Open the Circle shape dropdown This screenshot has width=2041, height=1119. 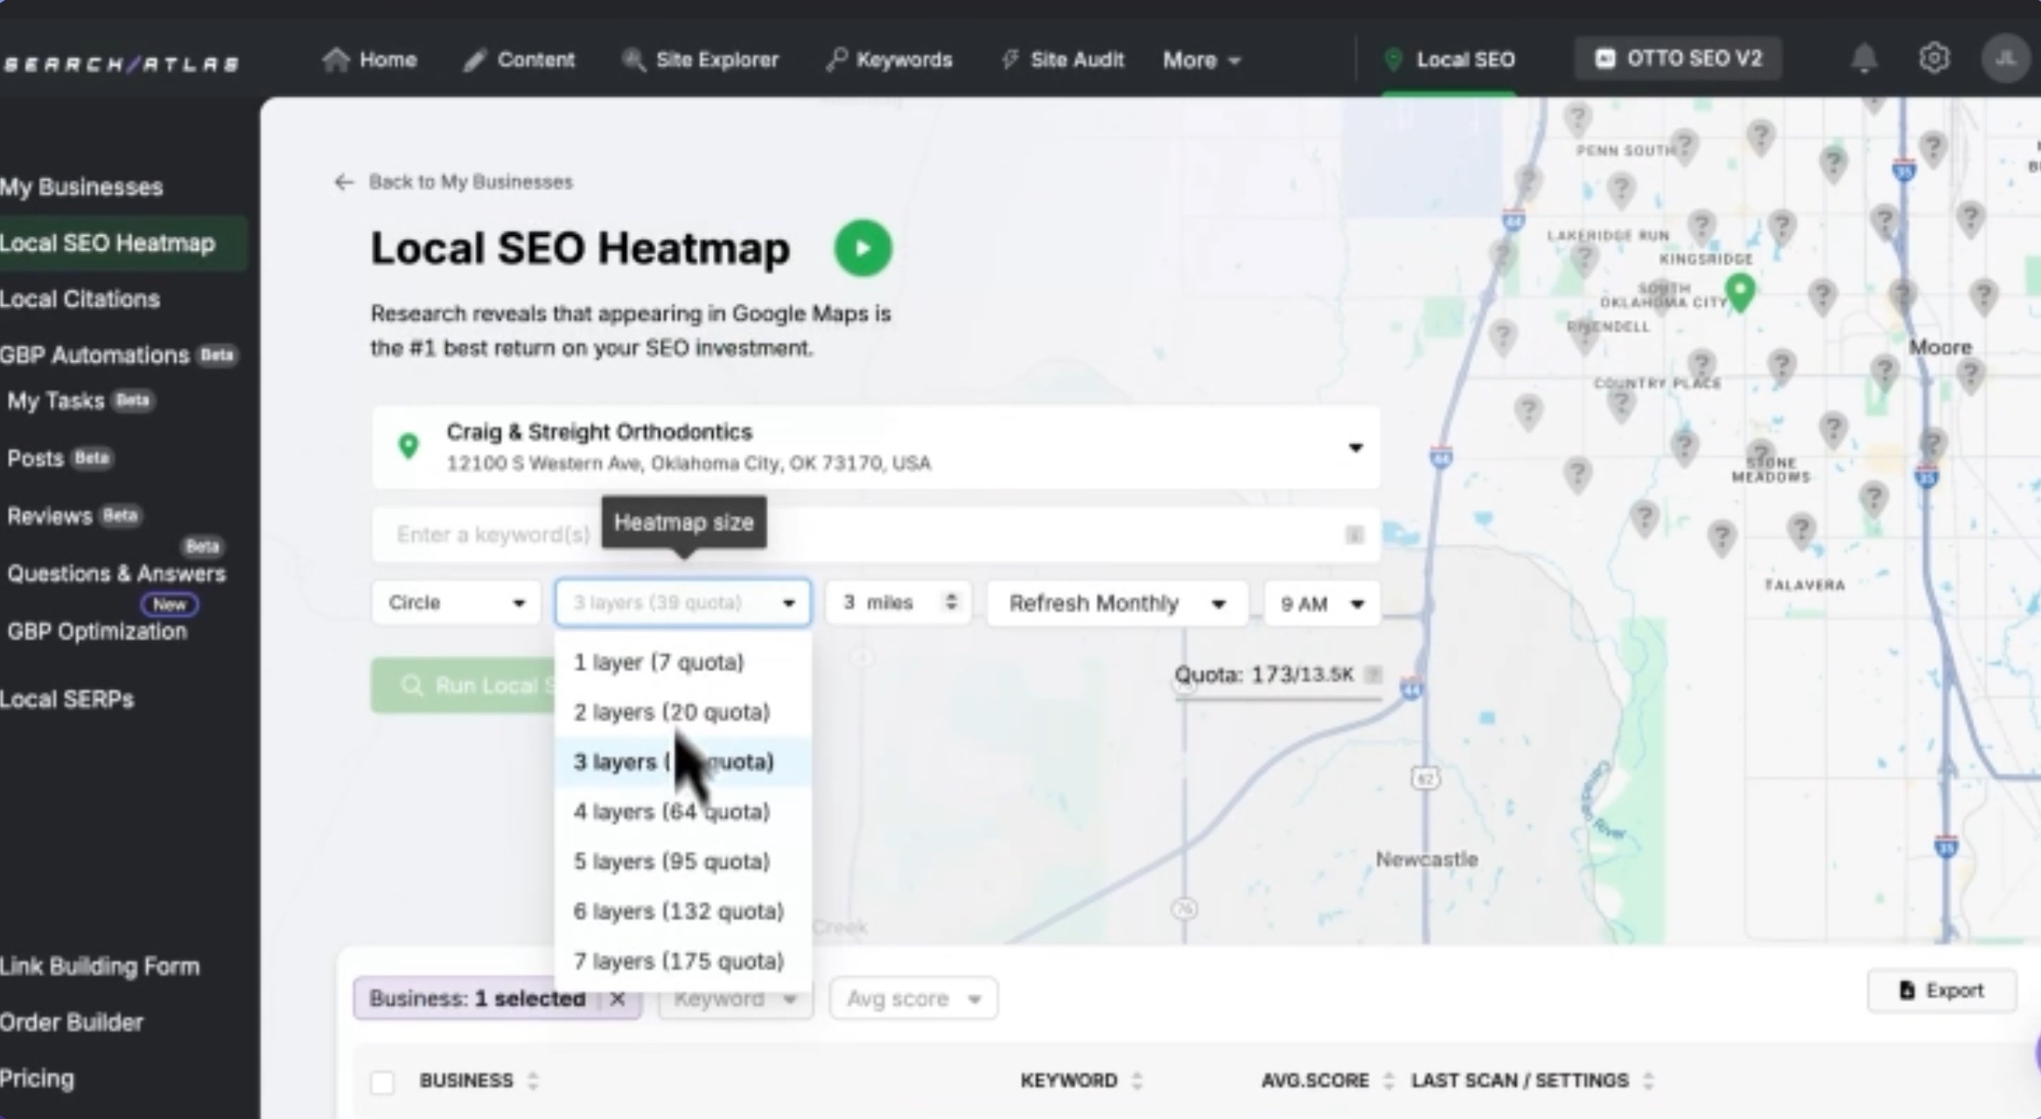pos(455,601)
